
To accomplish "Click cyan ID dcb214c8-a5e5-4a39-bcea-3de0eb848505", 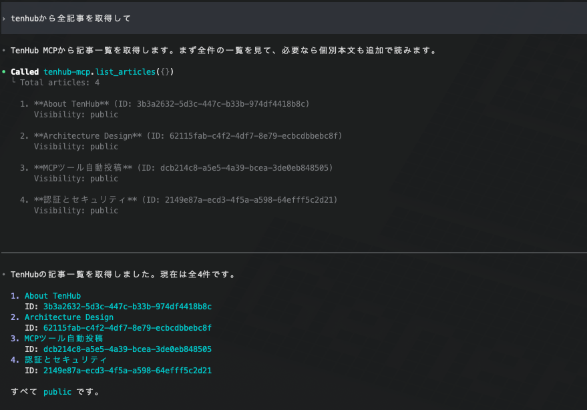I will pyautogui.click(x=128, y=349).
